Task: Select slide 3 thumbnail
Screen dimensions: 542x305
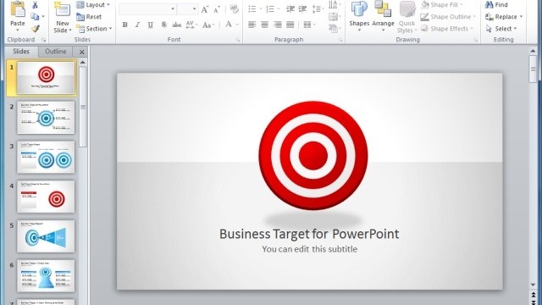Action: 46,157
